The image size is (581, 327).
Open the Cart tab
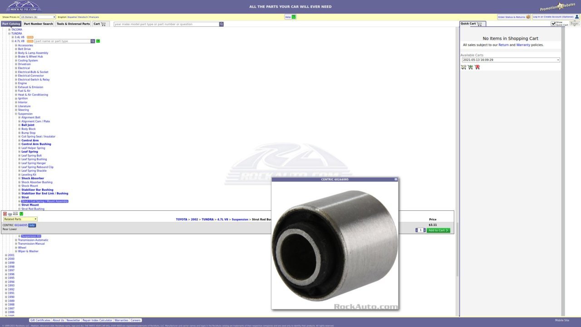(100, 24)
